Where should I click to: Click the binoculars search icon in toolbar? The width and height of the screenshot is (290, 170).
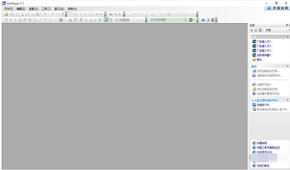(111, 14)
